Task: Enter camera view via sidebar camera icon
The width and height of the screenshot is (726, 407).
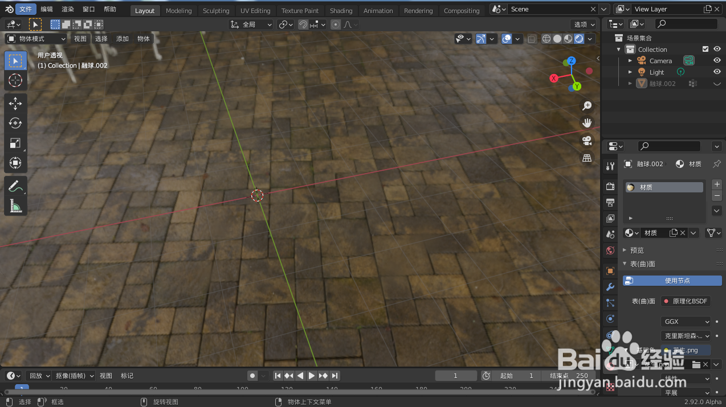Action: tap(587, 141)
